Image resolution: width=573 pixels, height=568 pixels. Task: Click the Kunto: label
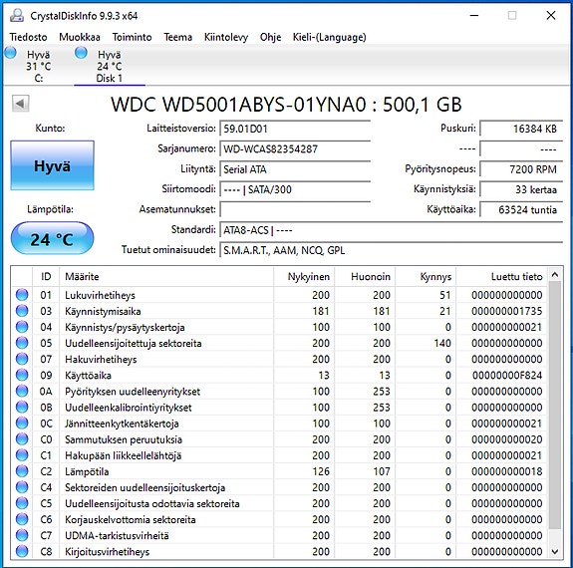point(50,129)
